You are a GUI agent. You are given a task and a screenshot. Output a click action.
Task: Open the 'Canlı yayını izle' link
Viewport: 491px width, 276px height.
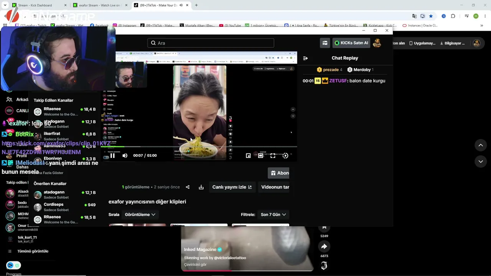coord(232,187)
